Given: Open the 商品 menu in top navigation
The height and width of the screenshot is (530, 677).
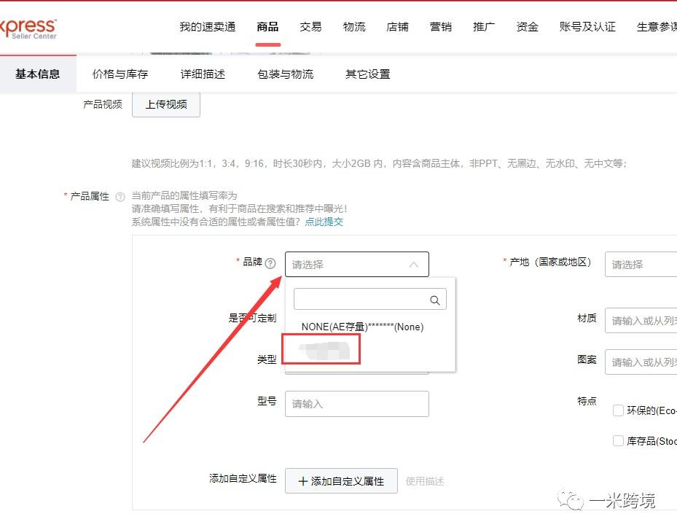Looking at the screenshot, I should click(x=267, y=27).
